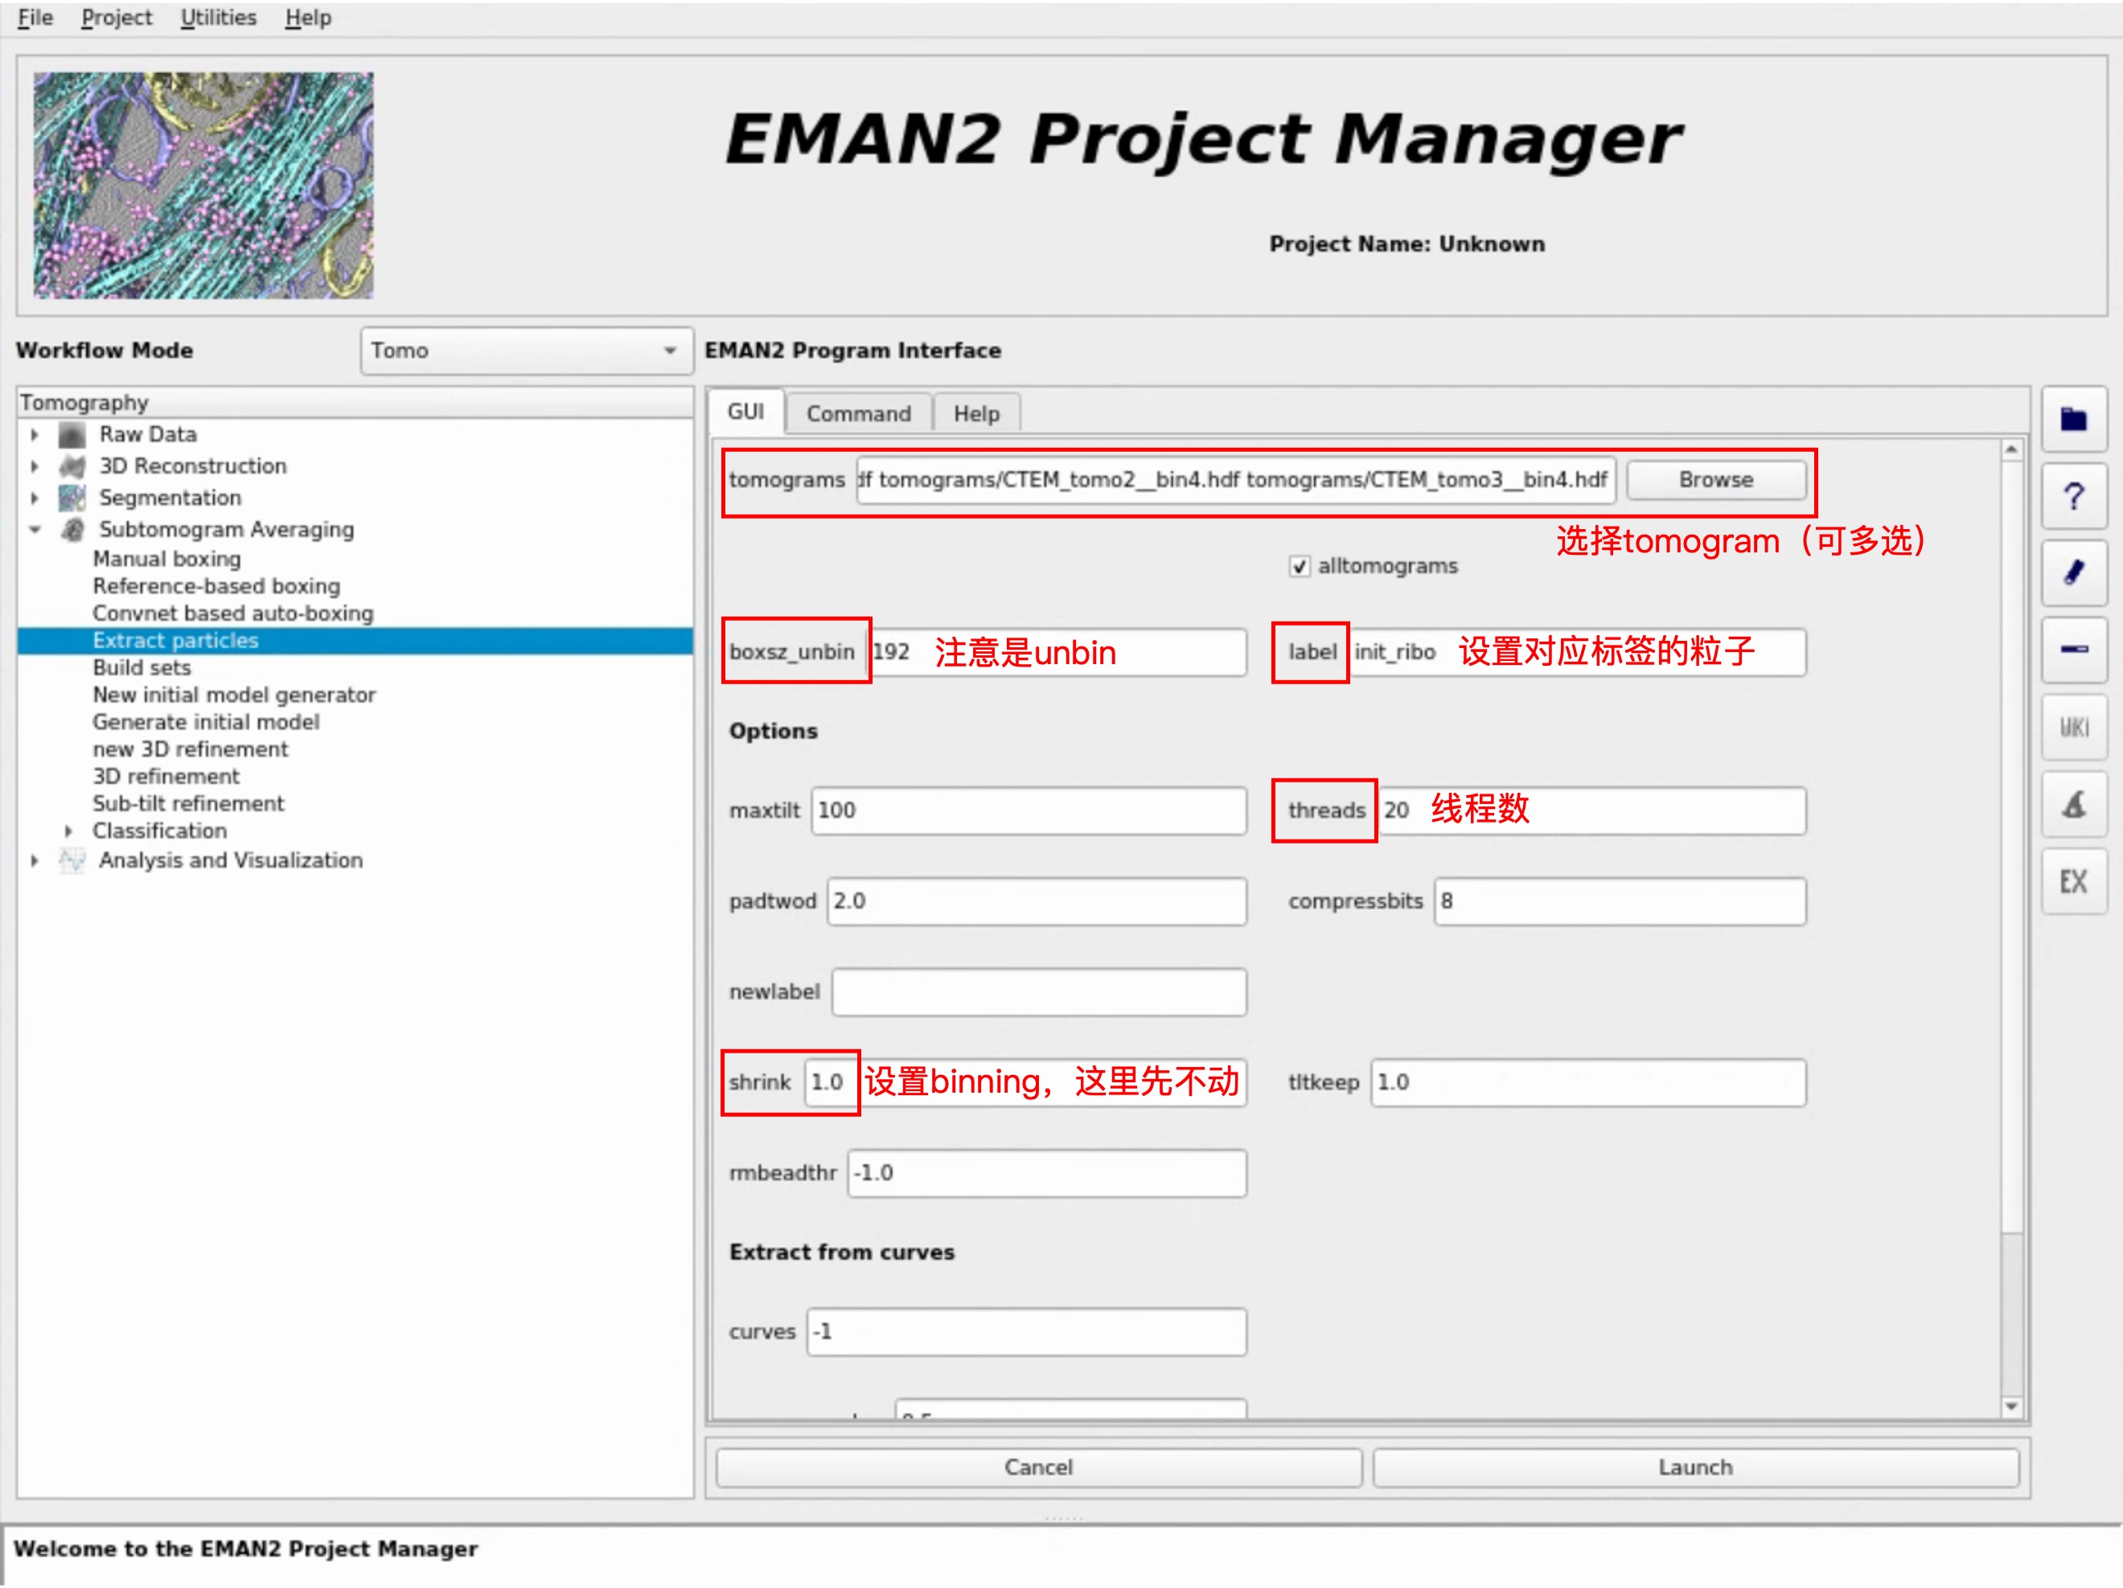Click the maxtilt input field
Viewport: 2123px width, 1588px height.
(1029, 810)
